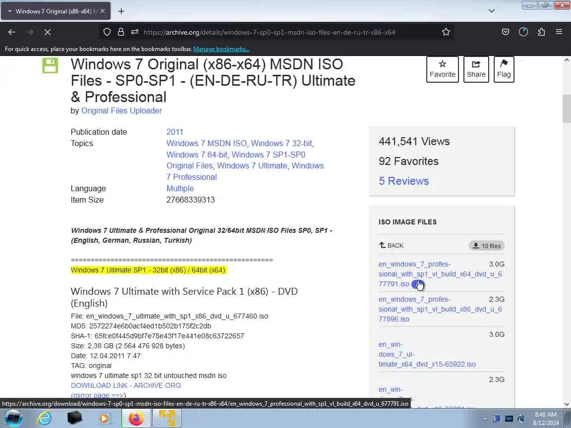This screenshot has width=571, height=428.
Task: Open the Manage bookmarks link
Action: pos(222,49)
